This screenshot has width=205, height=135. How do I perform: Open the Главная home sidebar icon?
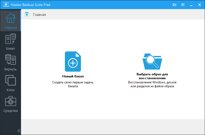click(10, 18)
